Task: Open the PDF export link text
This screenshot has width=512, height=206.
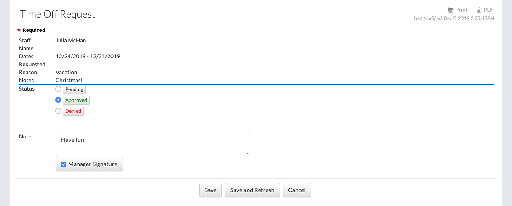Action: 489,10
